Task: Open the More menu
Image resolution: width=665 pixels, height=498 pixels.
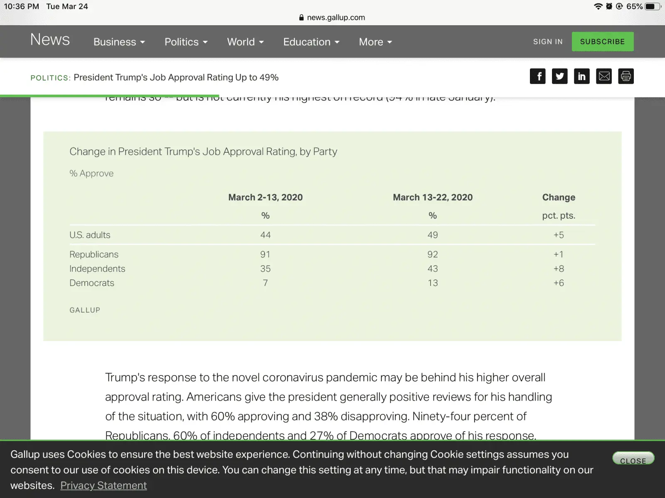Action: click(x=375, y=42)
